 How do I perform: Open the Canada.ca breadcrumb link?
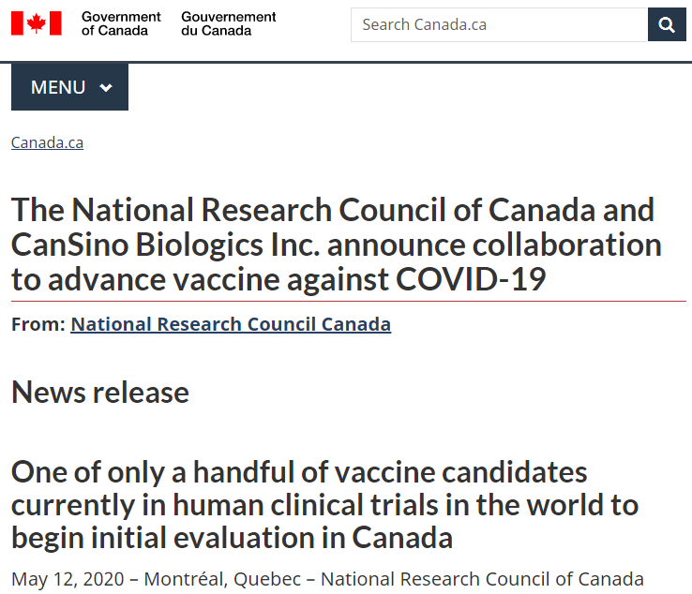(x=47, y=142)
